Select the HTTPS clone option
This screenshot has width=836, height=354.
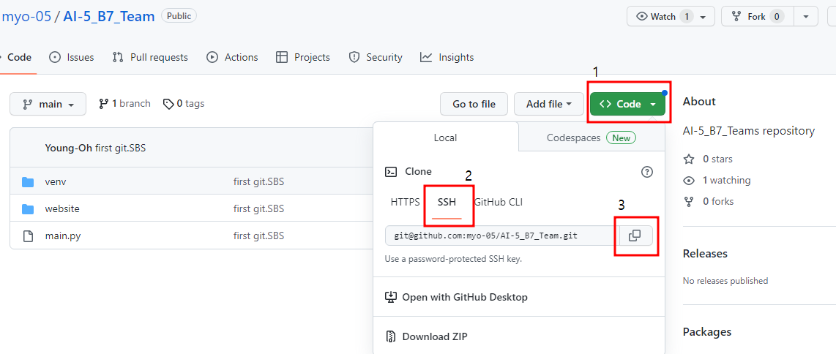point(406,203)
